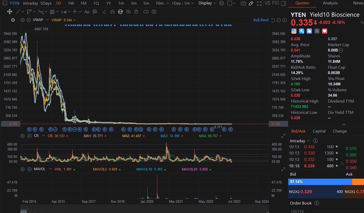Reset chart zoom with undo arrow
Screen dimensions: 364x213
(273, 20)
